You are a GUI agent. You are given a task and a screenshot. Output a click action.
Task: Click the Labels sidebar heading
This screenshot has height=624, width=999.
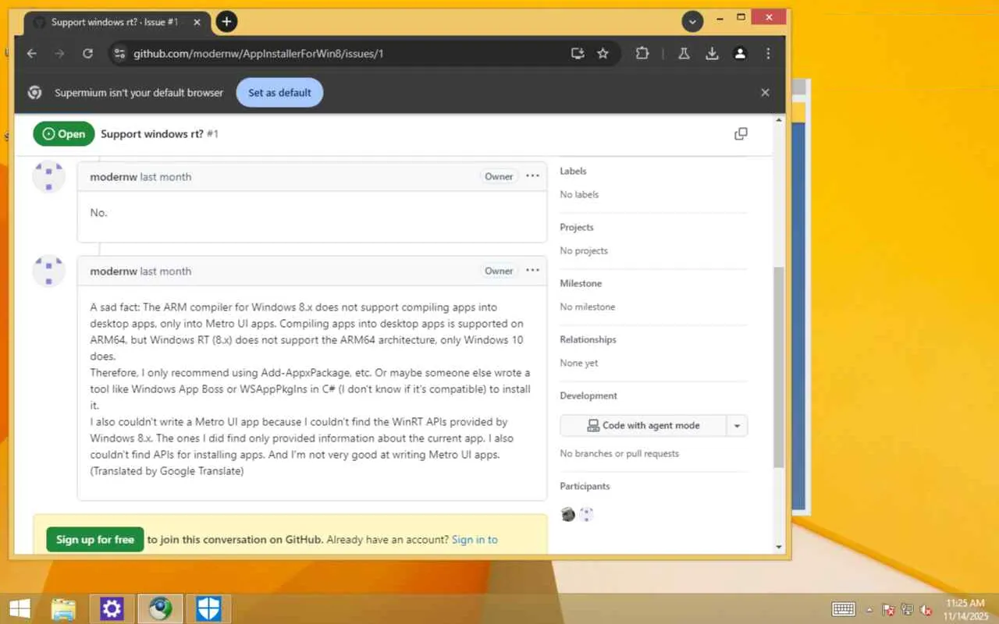pos(573,171)
